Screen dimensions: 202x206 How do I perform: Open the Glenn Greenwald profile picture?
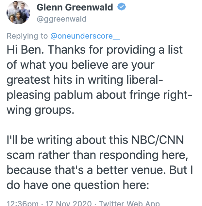[x=18, y=12]
